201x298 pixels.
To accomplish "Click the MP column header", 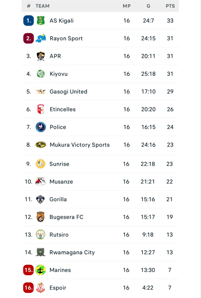I will 126,6.
